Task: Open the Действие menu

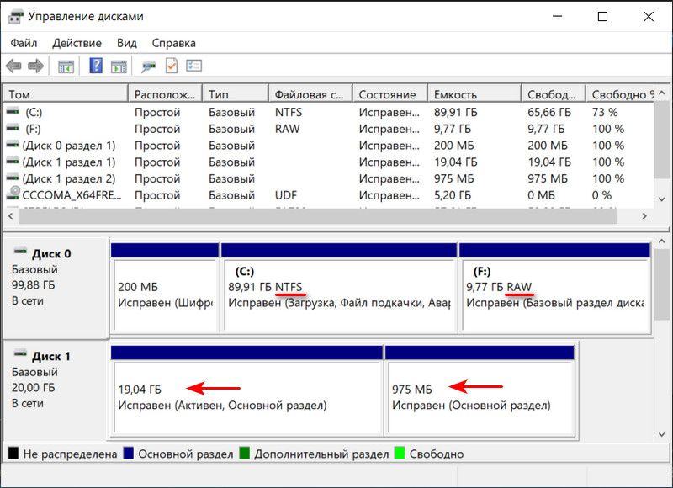Action: pyautogui.click(x=77, y=43)
